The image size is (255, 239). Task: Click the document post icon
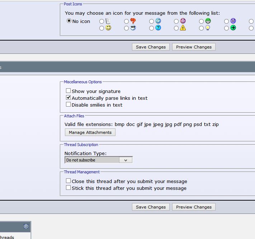click(x=108, y=21)
